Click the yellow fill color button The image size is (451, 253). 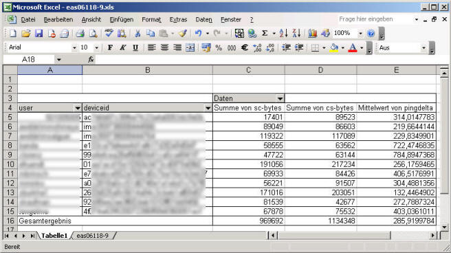(x=334, y=47)
